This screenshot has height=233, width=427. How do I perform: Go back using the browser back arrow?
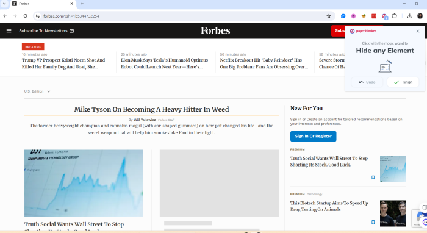tap(5, 16)
